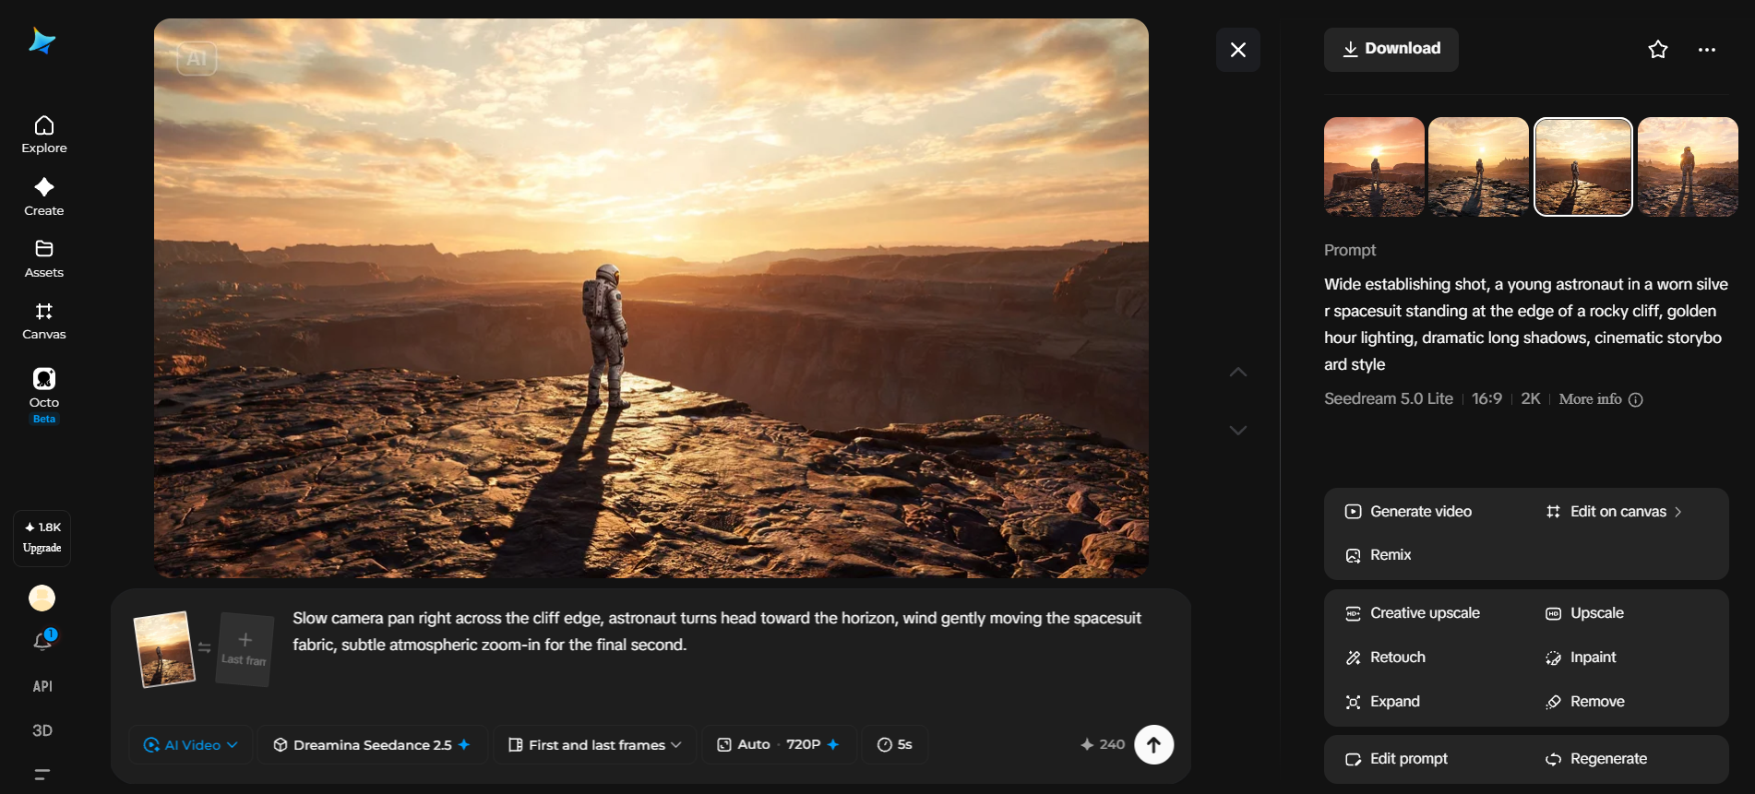Open First and last frames dropdown
The height and width of the screenshot is (794, 1755).
(x=594, y=745)
